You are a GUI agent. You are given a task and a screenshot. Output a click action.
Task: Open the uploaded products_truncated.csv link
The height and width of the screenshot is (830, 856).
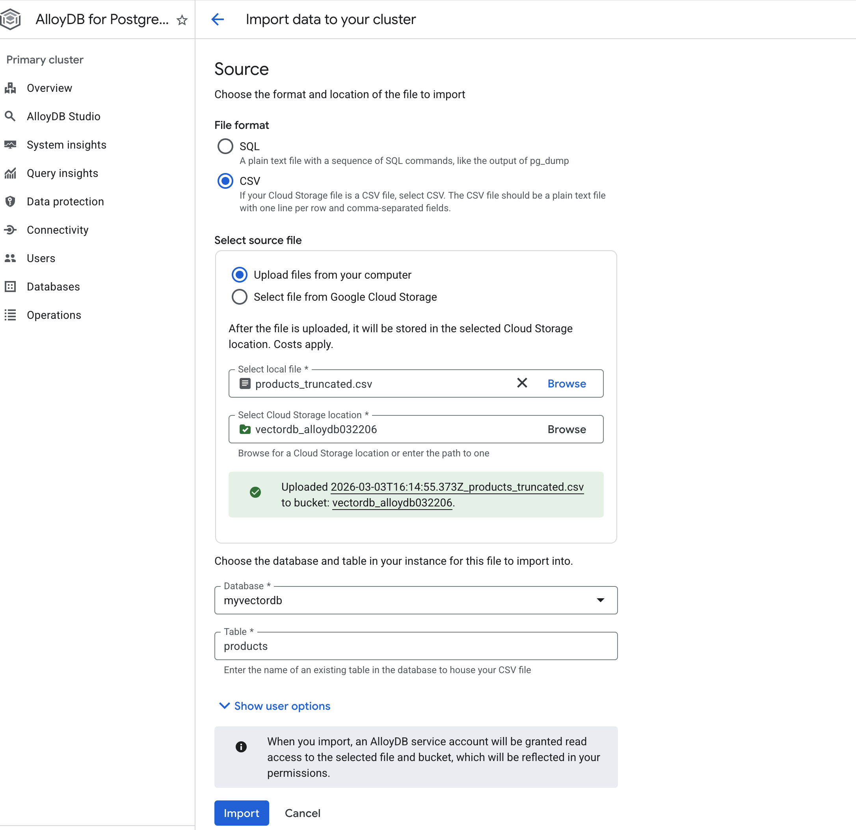pos(457,487)
